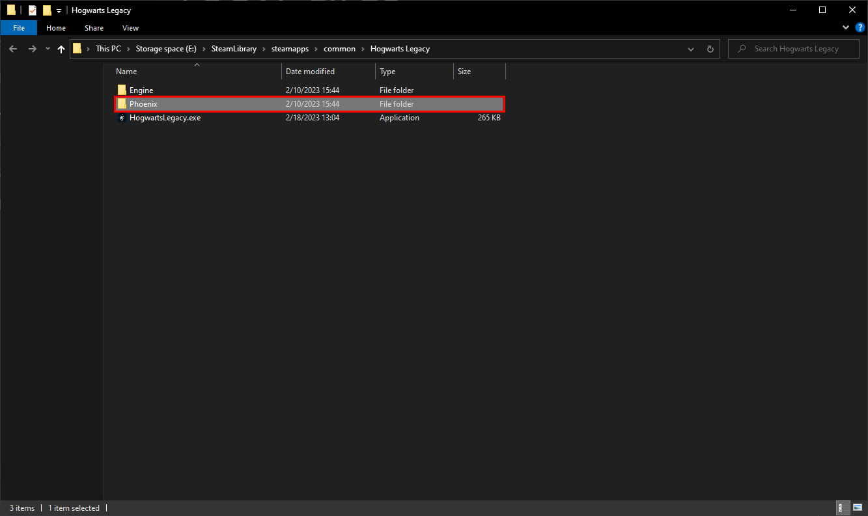Click the 1 item selected status
Image resolution: width=868 pixels, height=516 pixels.
click(74, 508)
